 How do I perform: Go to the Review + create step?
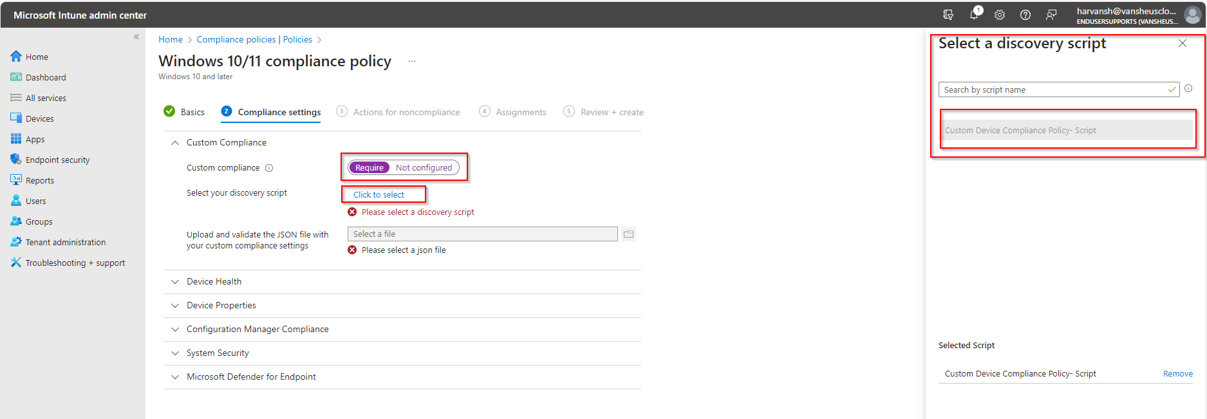604,112
